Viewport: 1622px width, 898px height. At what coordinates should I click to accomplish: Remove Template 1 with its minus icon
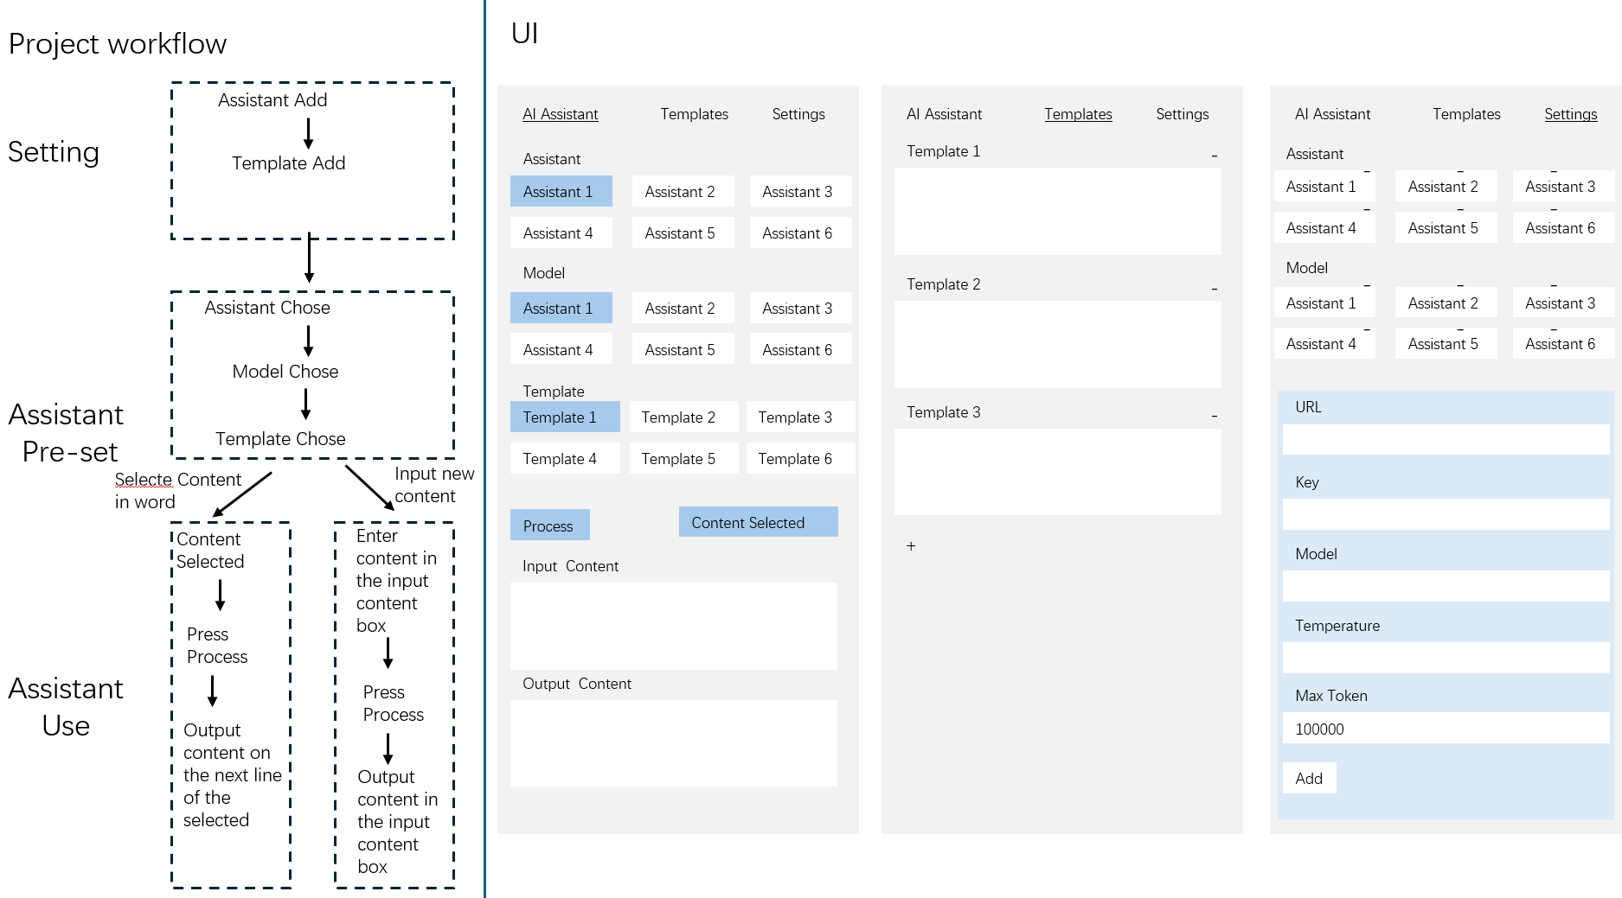point(1215,156)
